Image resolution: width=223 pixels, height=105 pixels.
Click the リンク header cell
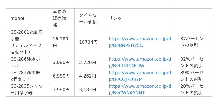point(140,19)
